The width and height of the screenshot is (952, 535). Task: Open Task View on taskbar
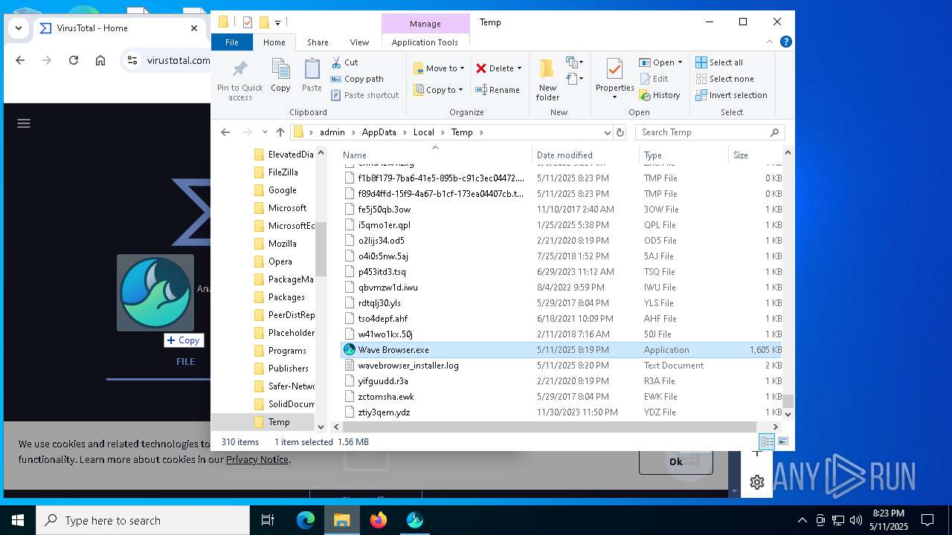(268, 520)
